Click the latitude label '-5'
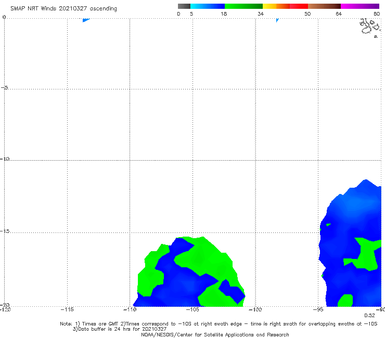Image resolution: width=385 pixels, height=338 pixels. click(5, 88)
